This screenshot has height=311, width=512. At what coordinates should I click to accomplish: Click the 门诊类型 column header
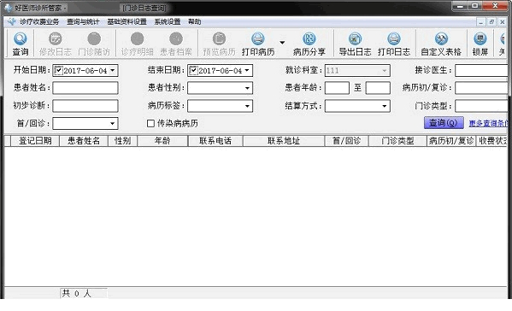click(x=397, y=141)
